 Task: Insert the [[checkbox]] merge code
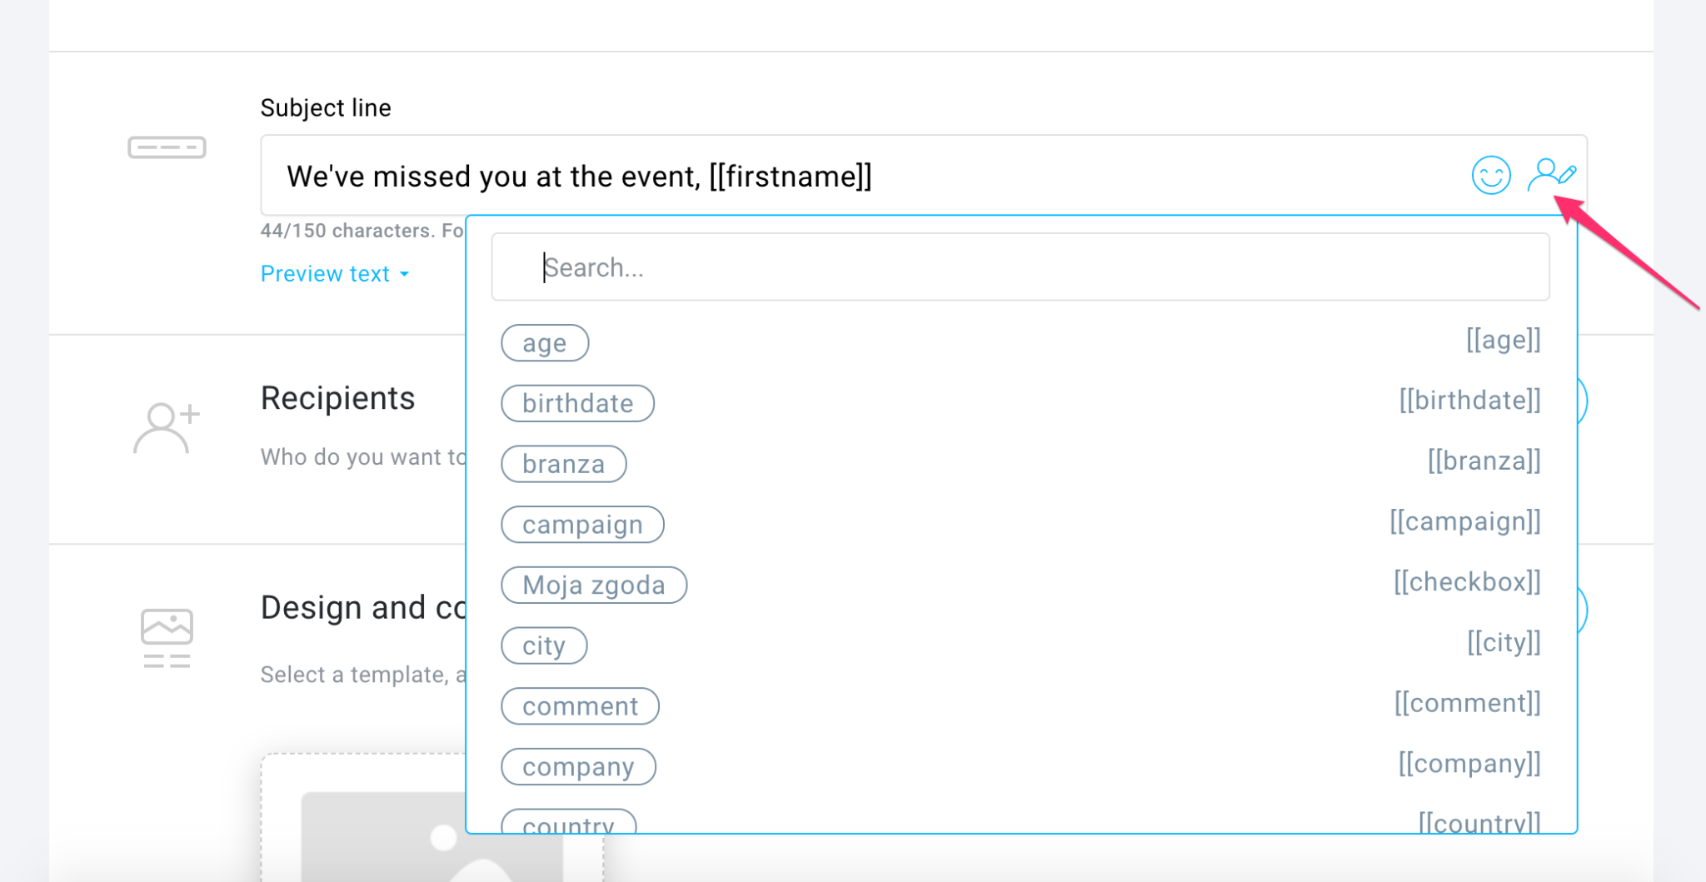pyautogui.click(x=1468, y=581)
